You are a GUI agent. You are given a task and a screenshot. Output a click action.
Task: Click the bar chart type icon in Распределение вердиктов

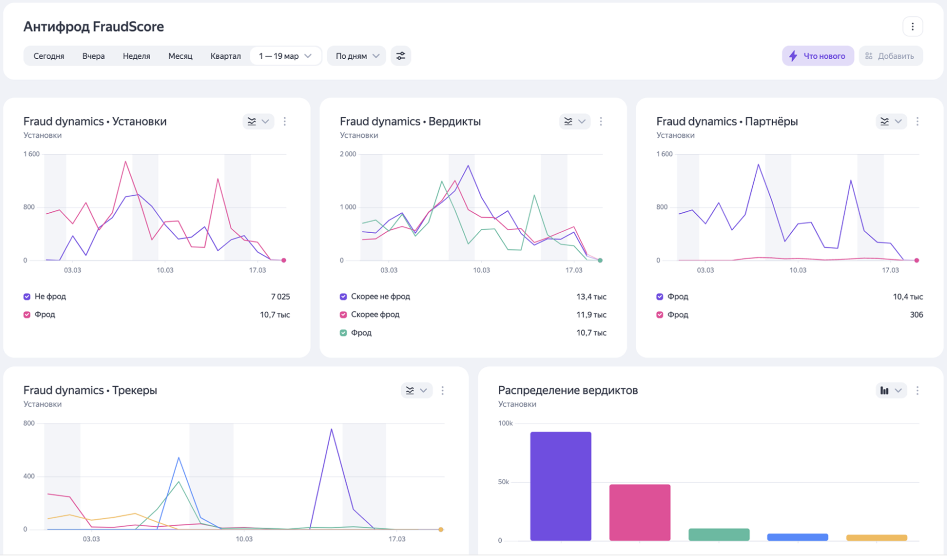pos(884,391)
